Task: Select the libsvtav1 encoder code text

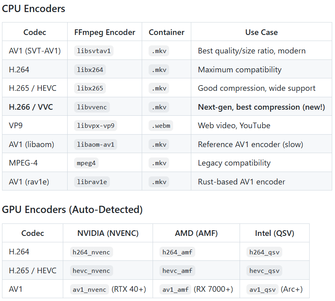Action: coord(94,51)
